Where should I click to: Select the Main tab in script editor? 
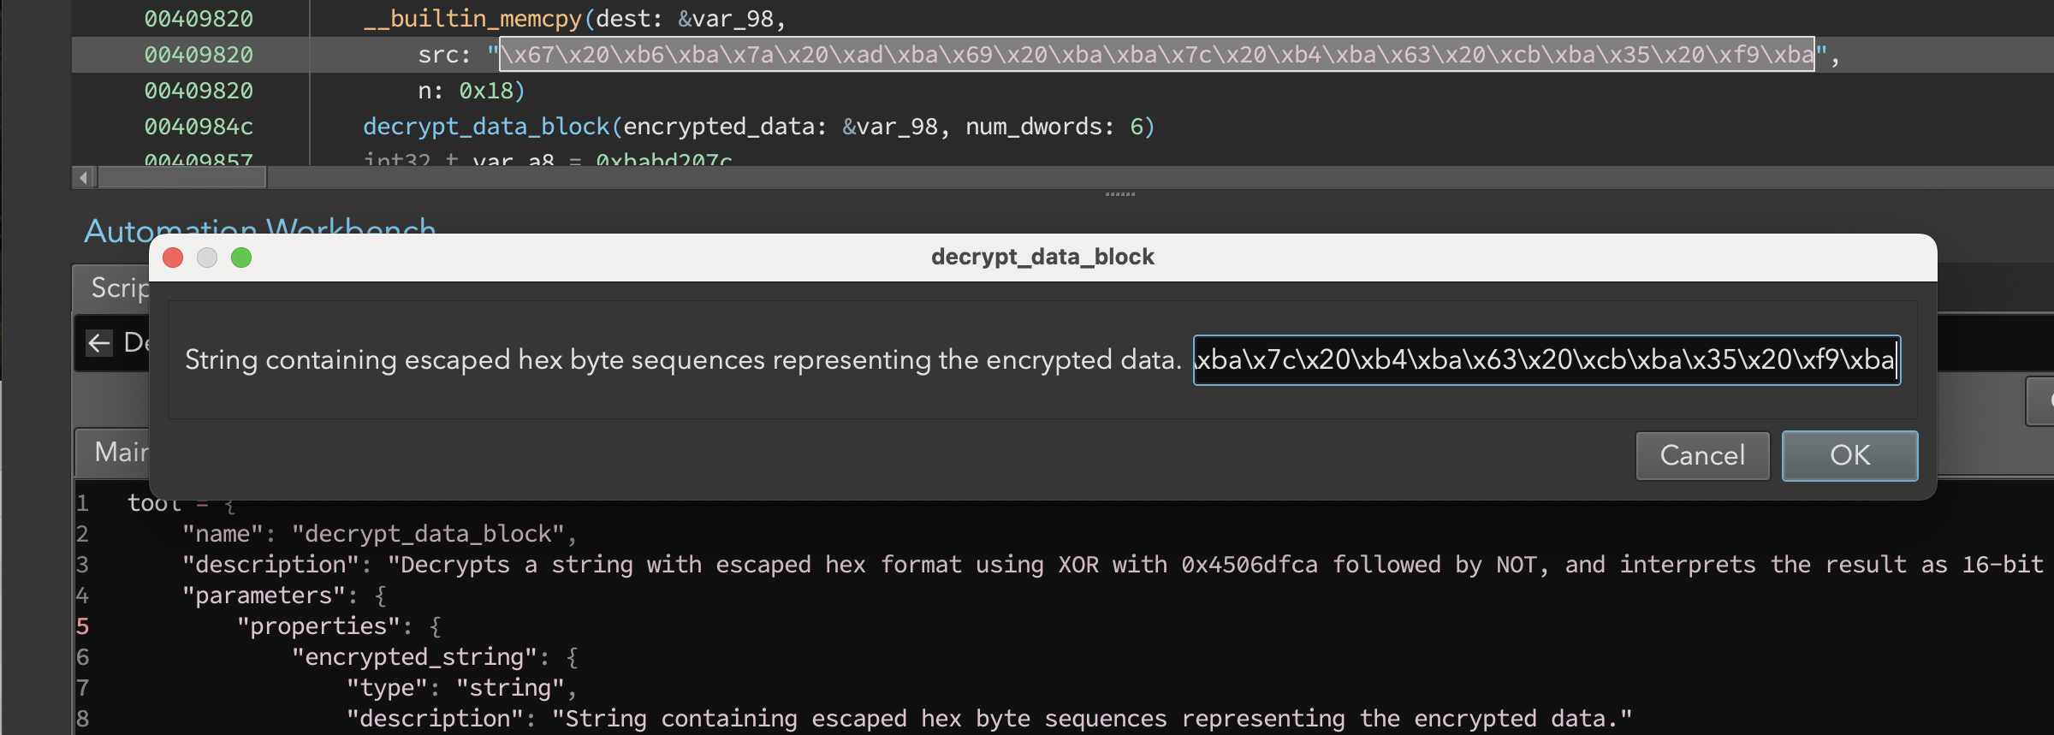coord(113,452)
